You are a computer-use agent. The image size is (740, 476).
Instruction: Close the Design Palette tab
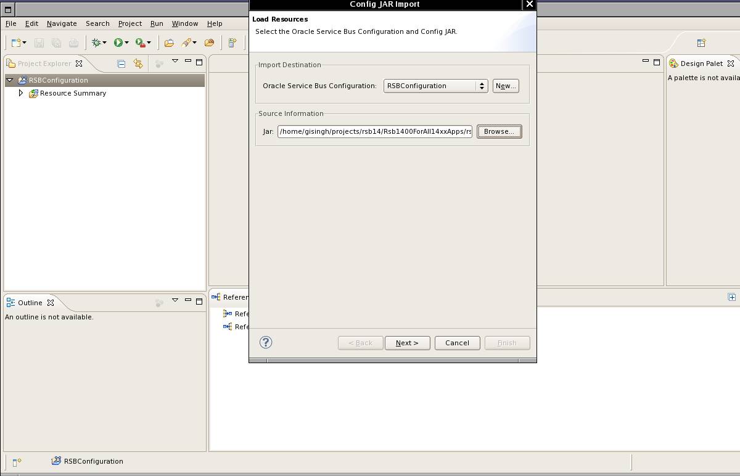coord(731,63)
